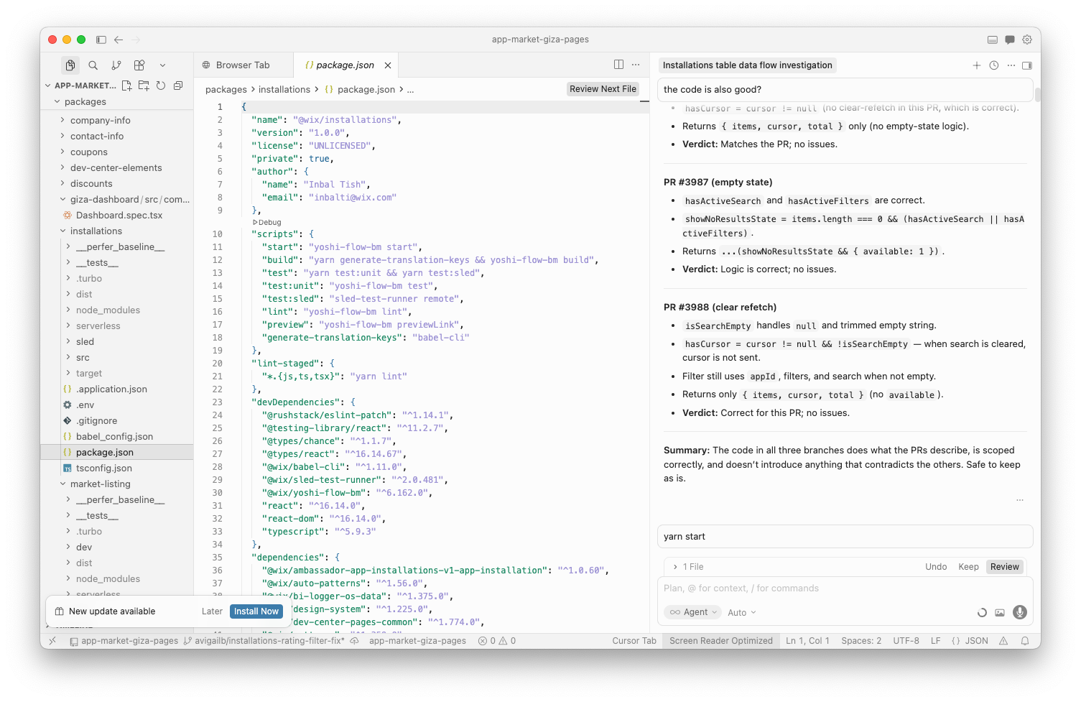Open editor more actions menu

click(636, 65)
